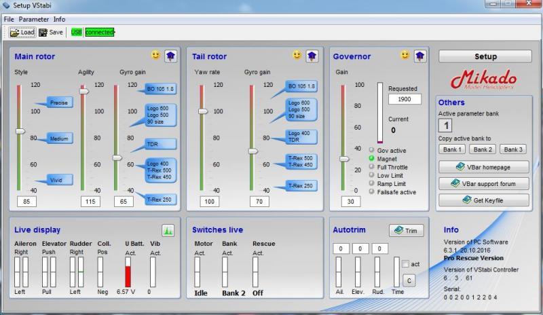Click the Main rotor Agility slider handle
Viewport: 543px width, 315px height.
click(84, 90)
